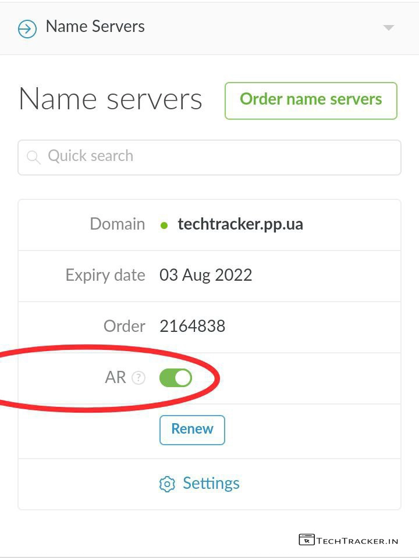
Task: Click the expiry date 03 Aug 2022
Action: click(x=205, y=275)
